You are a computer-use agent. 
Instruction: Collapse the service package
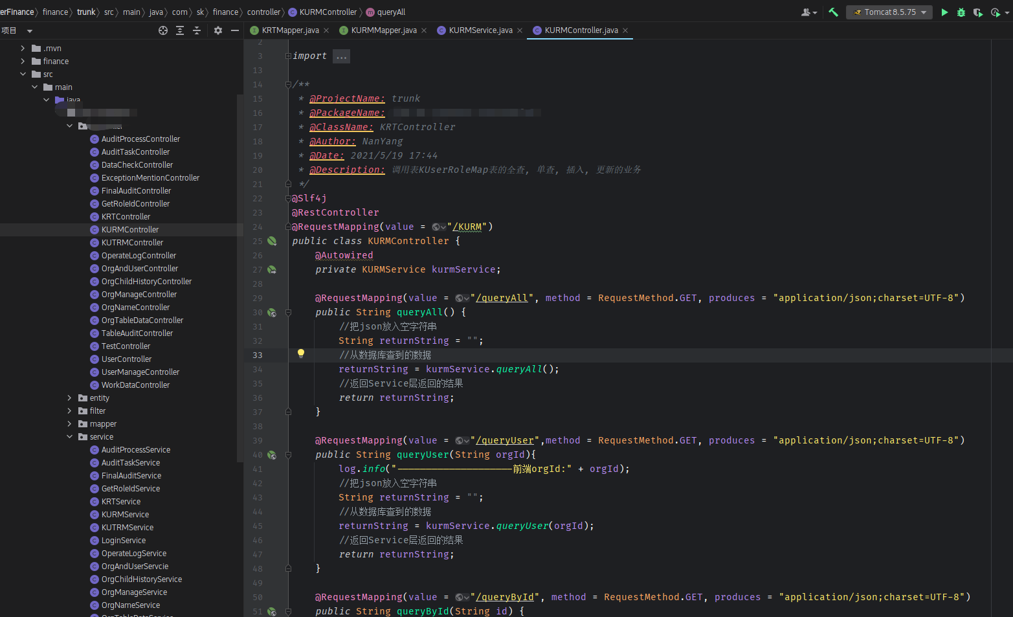pos(69,437)
